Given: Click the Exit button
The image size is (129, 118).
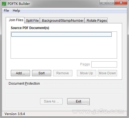Looking at the screenshot, I should [x=78, y=101].
